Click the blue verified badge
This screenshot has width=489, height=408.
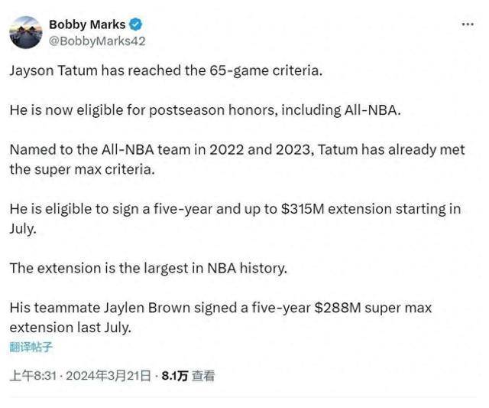(x=137, y=24)
